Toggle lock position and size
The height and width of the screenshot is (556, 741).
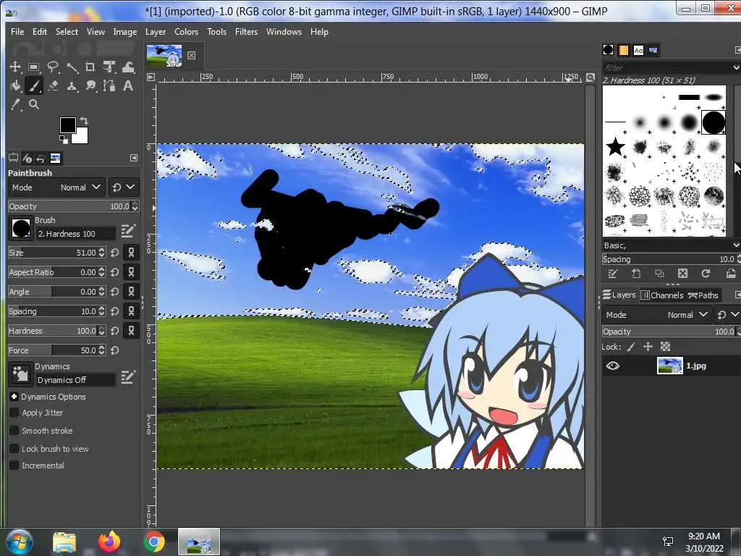tap(648, 347)
